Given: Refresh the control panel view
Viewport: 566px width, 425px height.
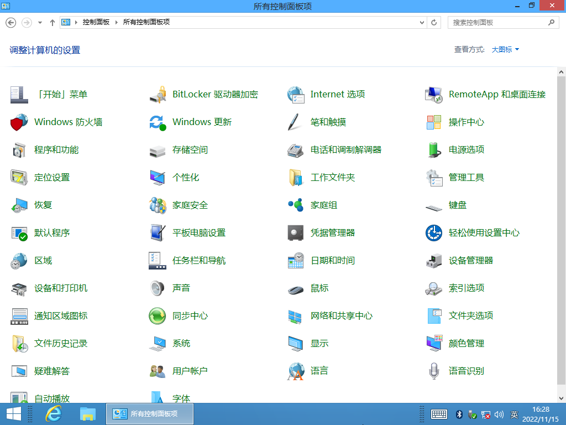Looking at the screenshot, I should click(x=434, y=22).
